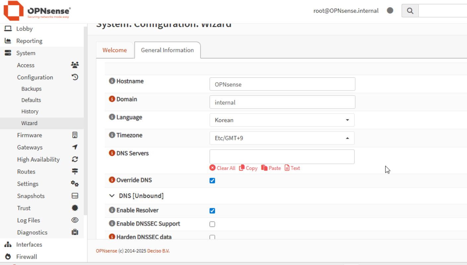This screenshot has height=265, width=467.
Task: Click the gray status circle icon
Action: pos(390,11)
